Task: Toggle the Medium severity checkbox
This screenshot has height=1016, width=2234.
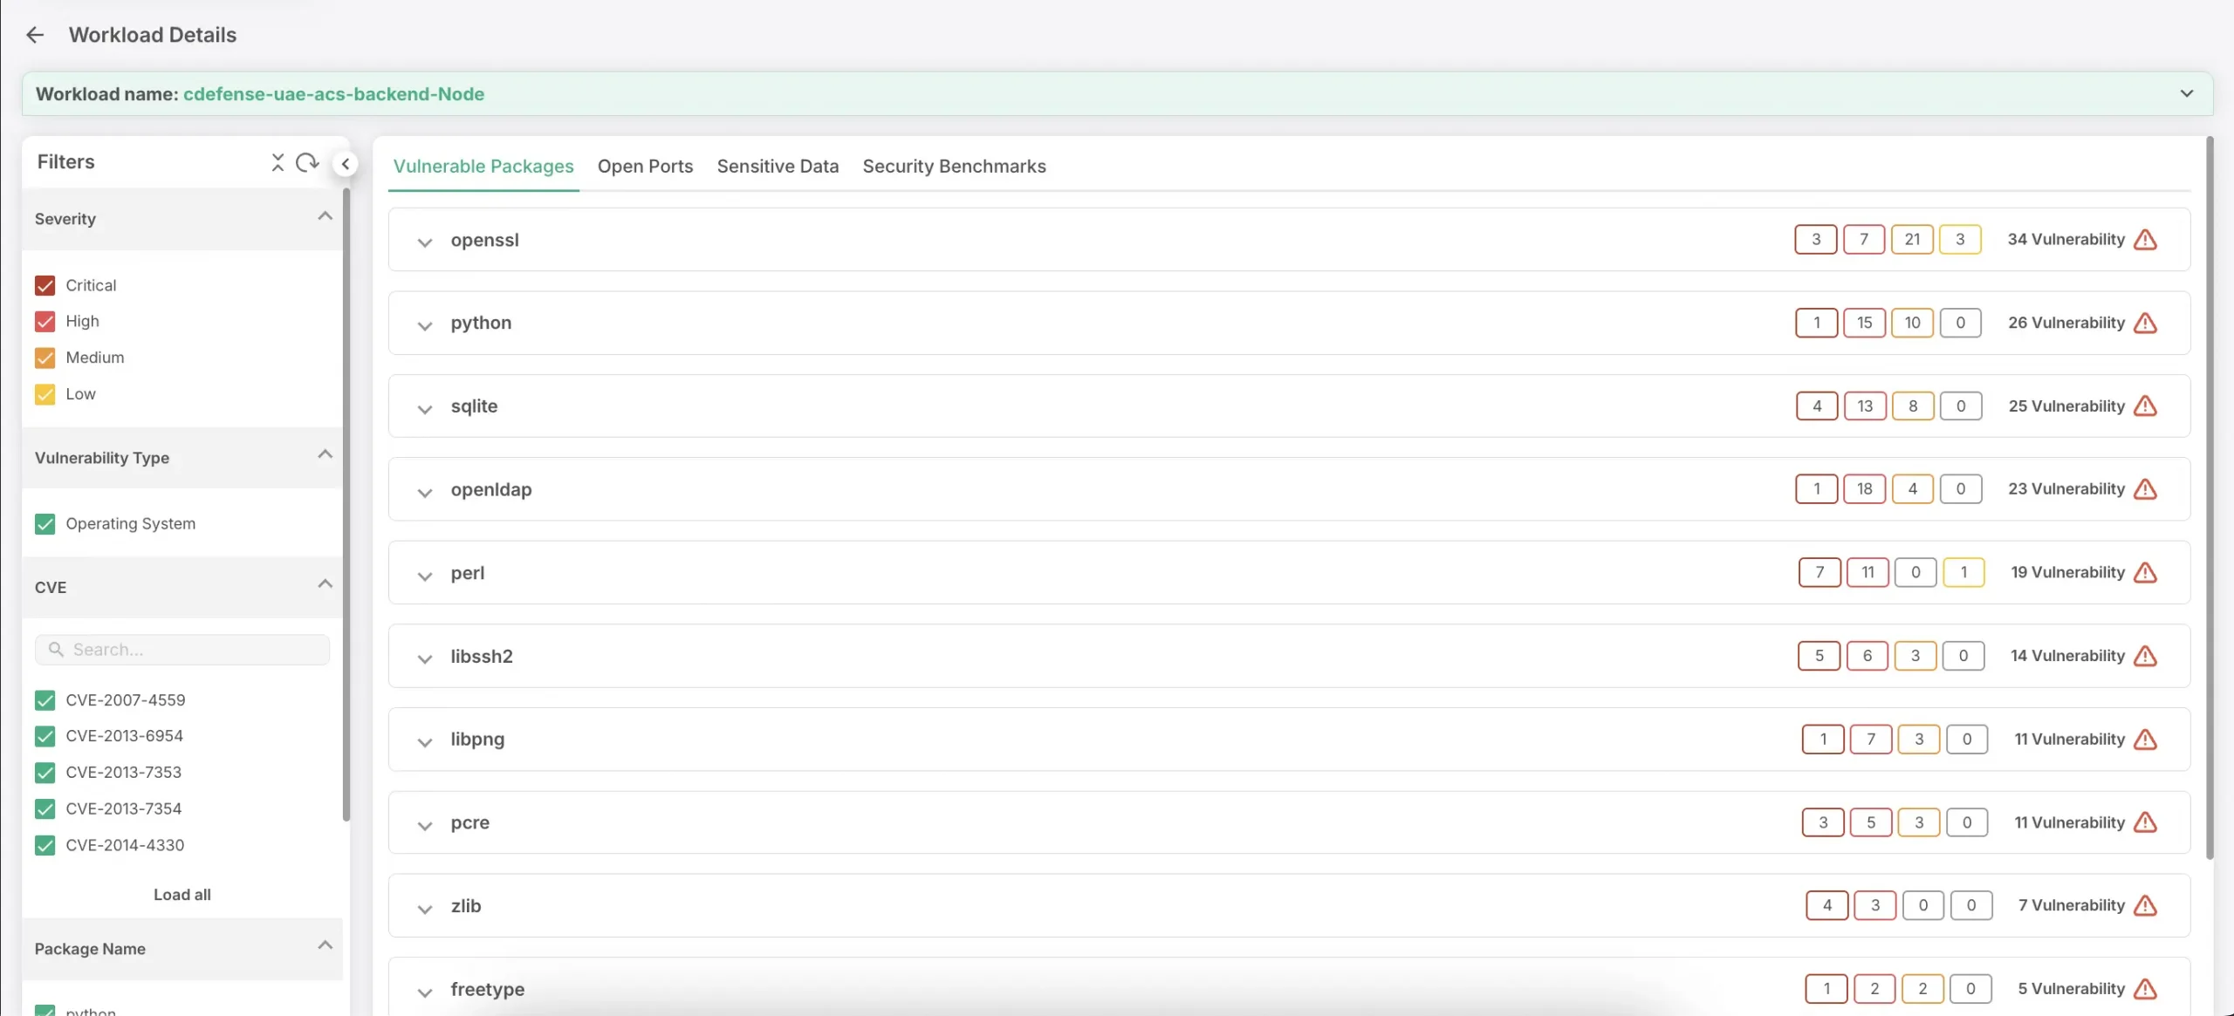Action: (45, 358)
